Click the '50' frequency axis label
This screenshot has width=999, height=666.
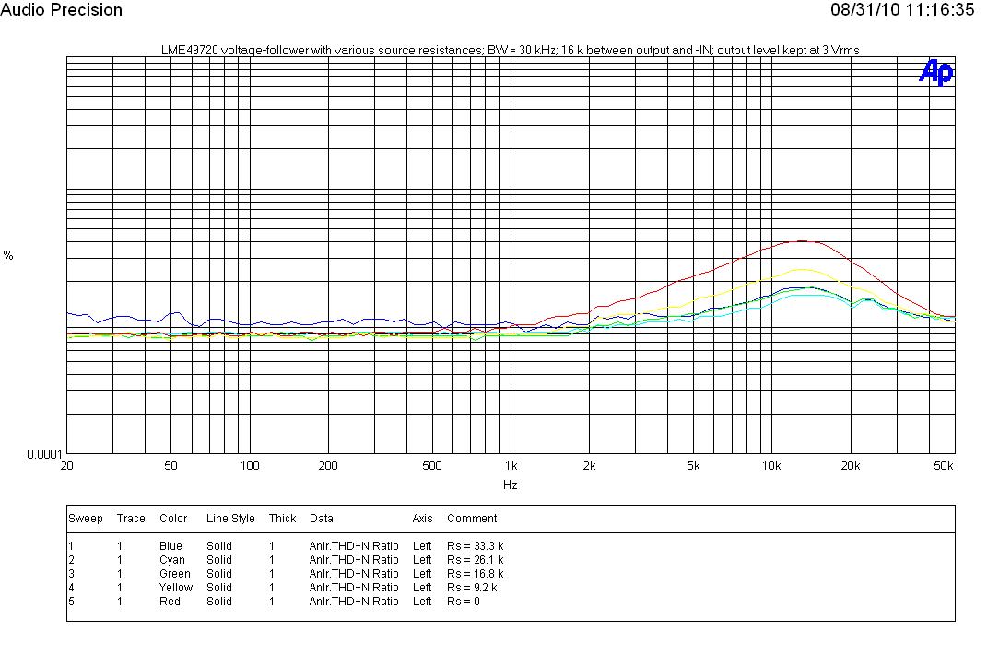click(x=170, y=465)
